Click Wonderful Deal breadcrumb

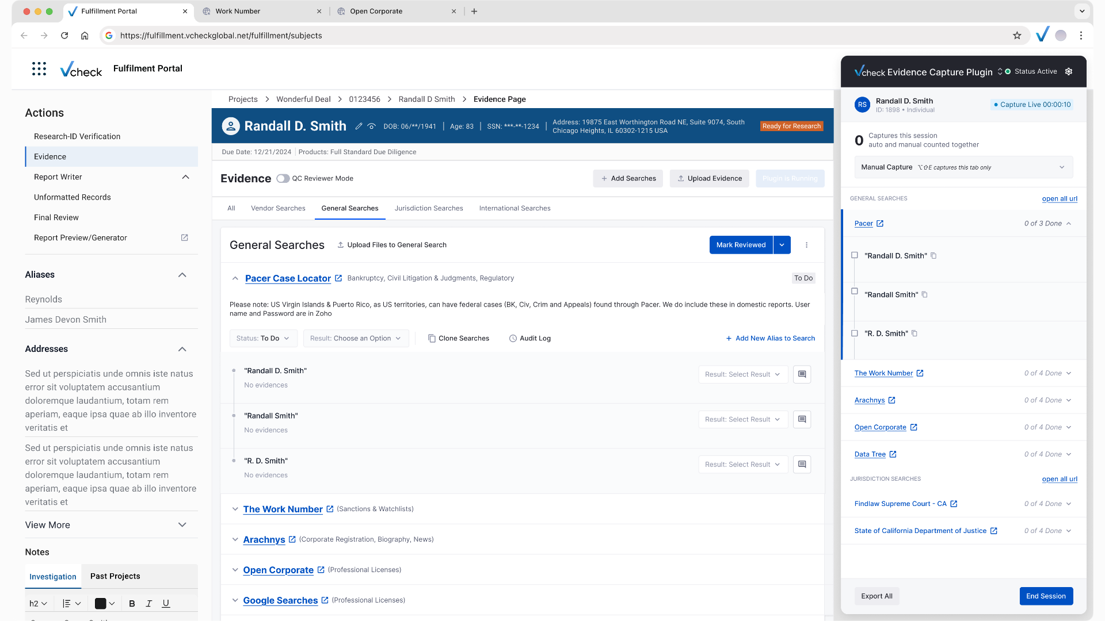(303, 99)
